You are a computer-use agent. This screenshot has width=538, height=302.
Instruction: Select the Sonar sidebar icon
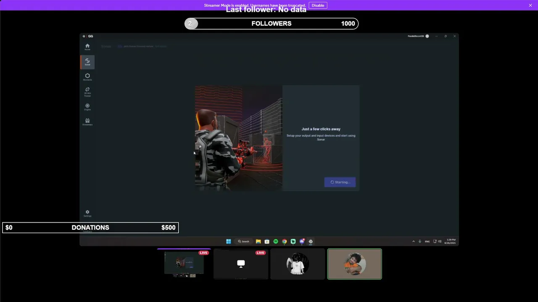point(87,62)
